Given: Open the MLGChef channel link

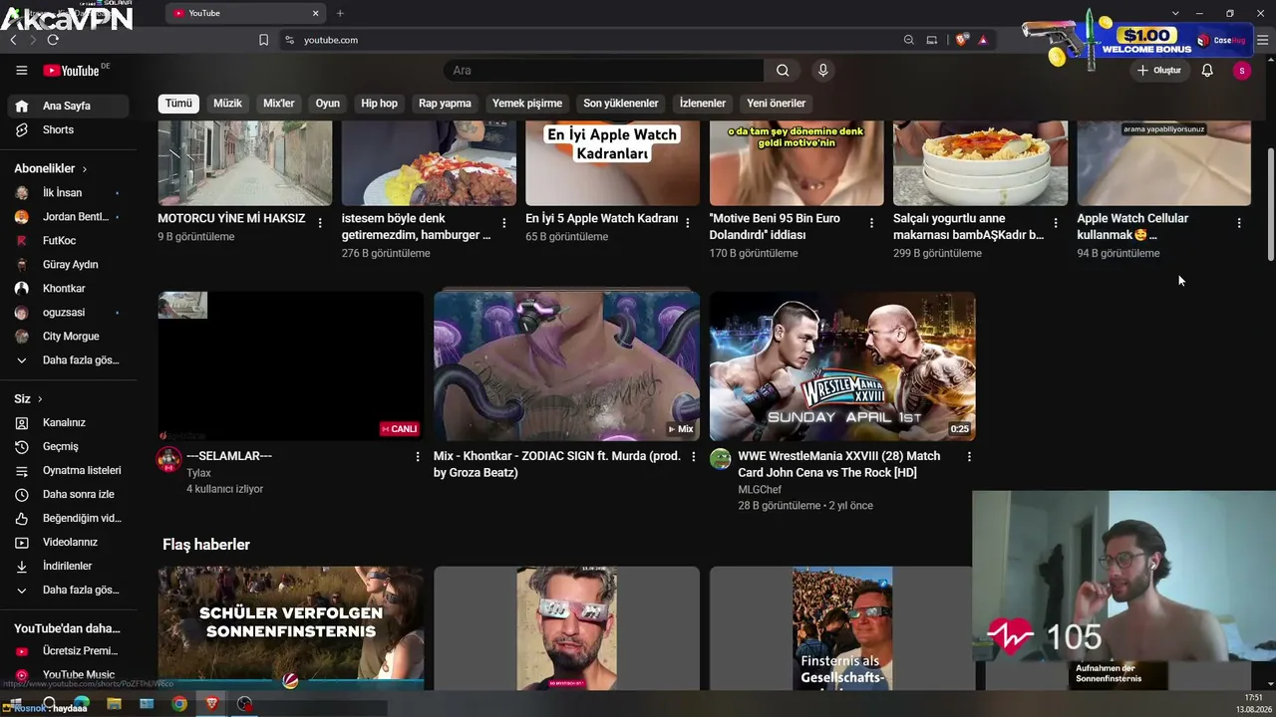Looking at the screenshot, I should click(x=760, y=490).
